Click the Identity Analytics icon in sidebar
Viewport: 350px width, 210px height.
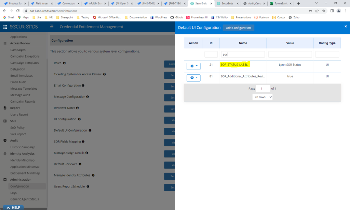coord(5,154)
